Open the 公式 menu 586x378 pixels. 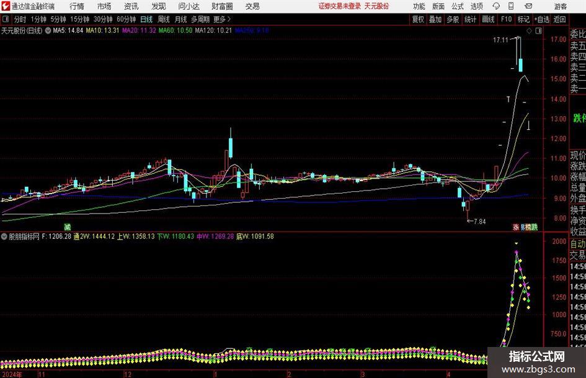coord(458,6)
